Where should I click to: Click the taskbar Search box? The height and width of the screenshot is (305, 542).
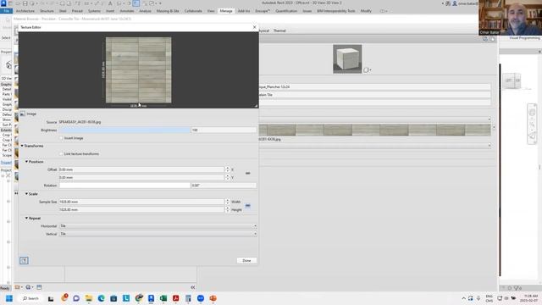pos(30,298)
